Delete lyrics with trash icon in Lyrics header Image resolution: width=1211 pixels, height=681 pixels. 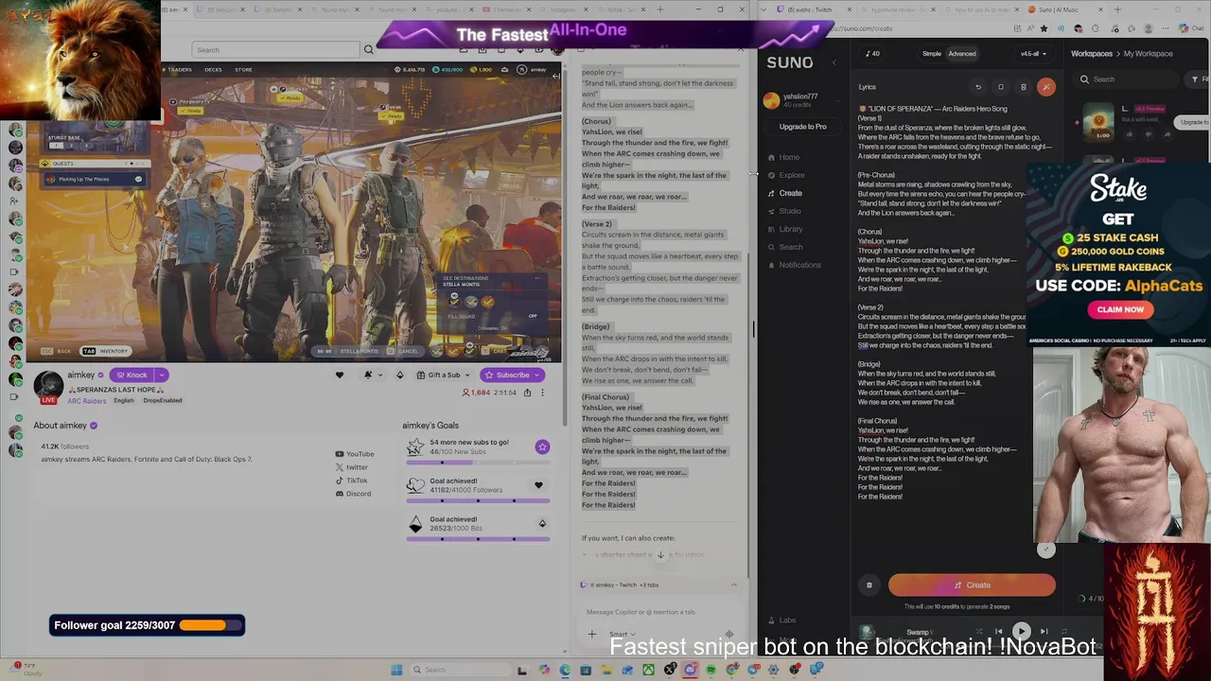pos(1023,87)
